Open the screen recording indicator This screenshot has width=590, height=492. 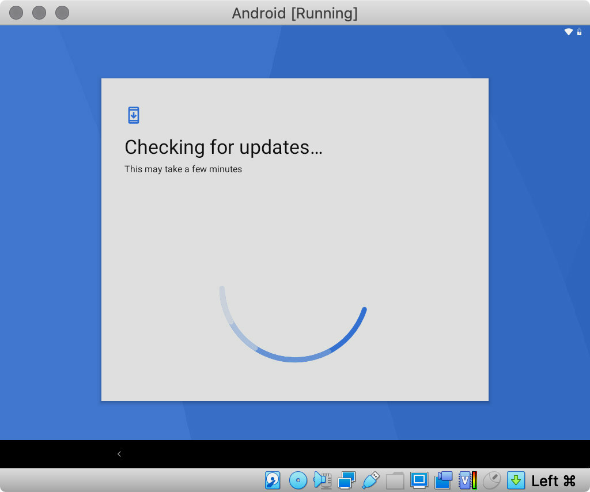click(443, 480)
